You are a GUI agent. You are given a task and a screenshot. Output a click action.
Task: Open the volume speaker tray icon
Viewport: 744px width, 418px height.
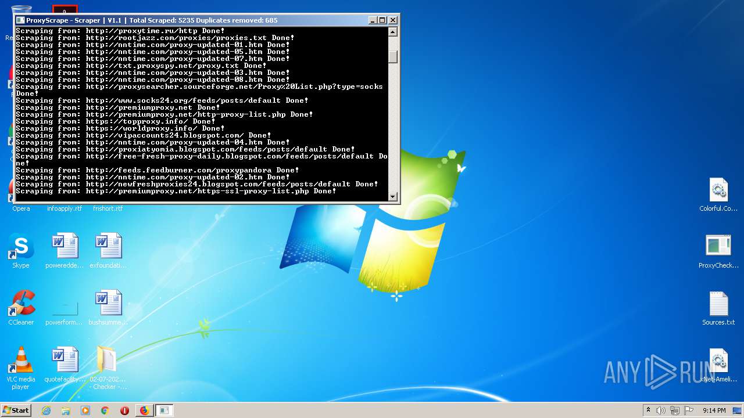[661, 410]
